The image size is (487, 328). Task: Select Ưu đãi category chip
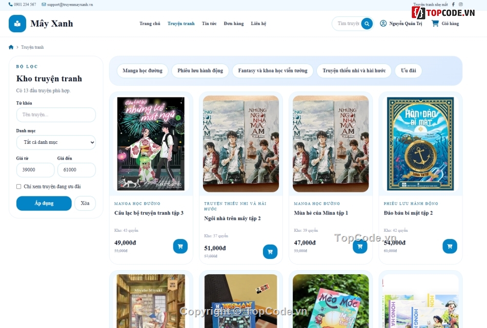[409, 71]
